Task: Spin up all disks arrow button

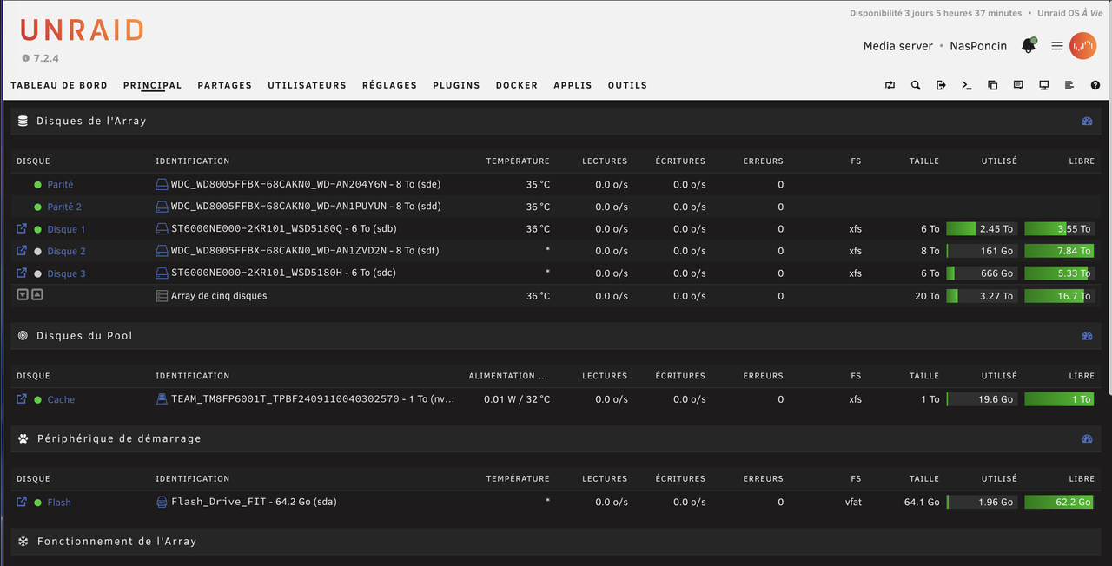Action: 36,295
